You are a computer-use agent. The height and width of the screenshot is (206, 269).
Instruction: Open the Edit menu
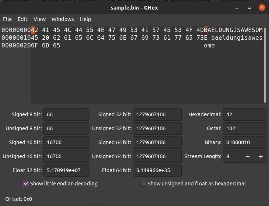pyautogui.click(x=22, y=19)
